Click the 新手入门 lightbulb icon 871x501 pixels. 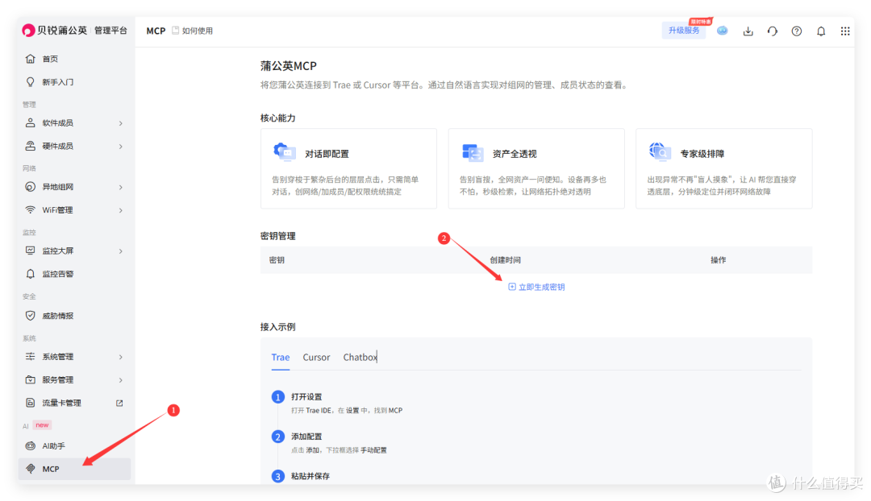(x=31, y=82)
